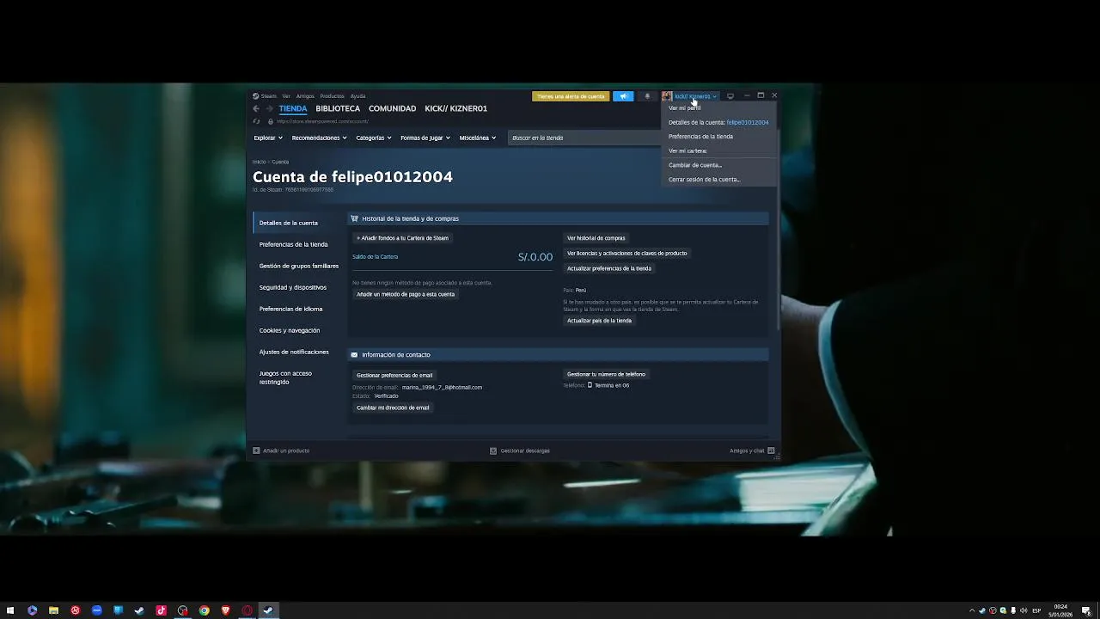Expand the Miscelánea dropdown
The height and width of the screenshot is (619, 1100).
coord(478,138)
